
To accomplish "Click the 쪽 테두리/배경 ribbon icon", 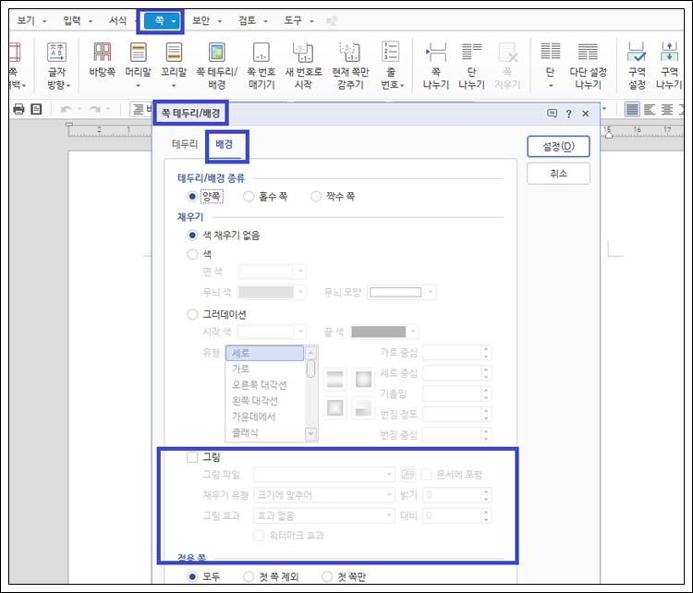I will coord(216,66).
